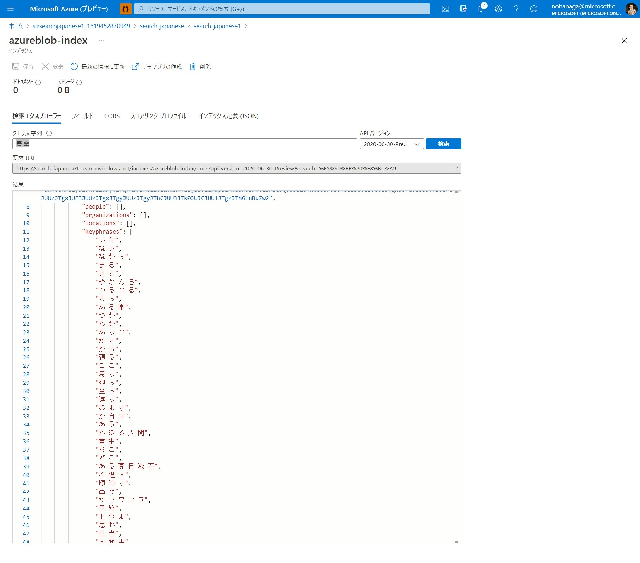Click inside the クエリ文字列 input field
The width and height of the screenshot is (640, 563).
pyautogui.click(x=184, y=144)
